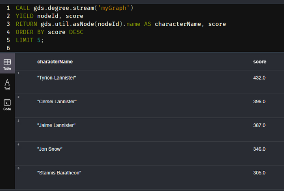
Task: Click the "Jon Snow" name cell
Action: click(50, 149)
